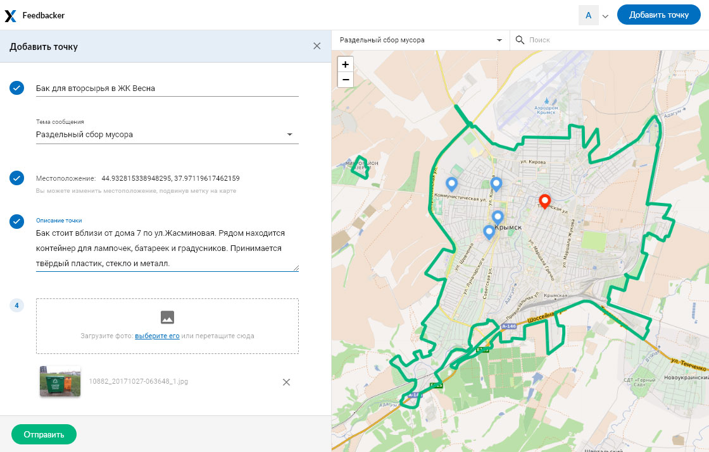709x452 pixels.
Task: Click the zoom out minus control on the map
Action: tap(345, 80)
